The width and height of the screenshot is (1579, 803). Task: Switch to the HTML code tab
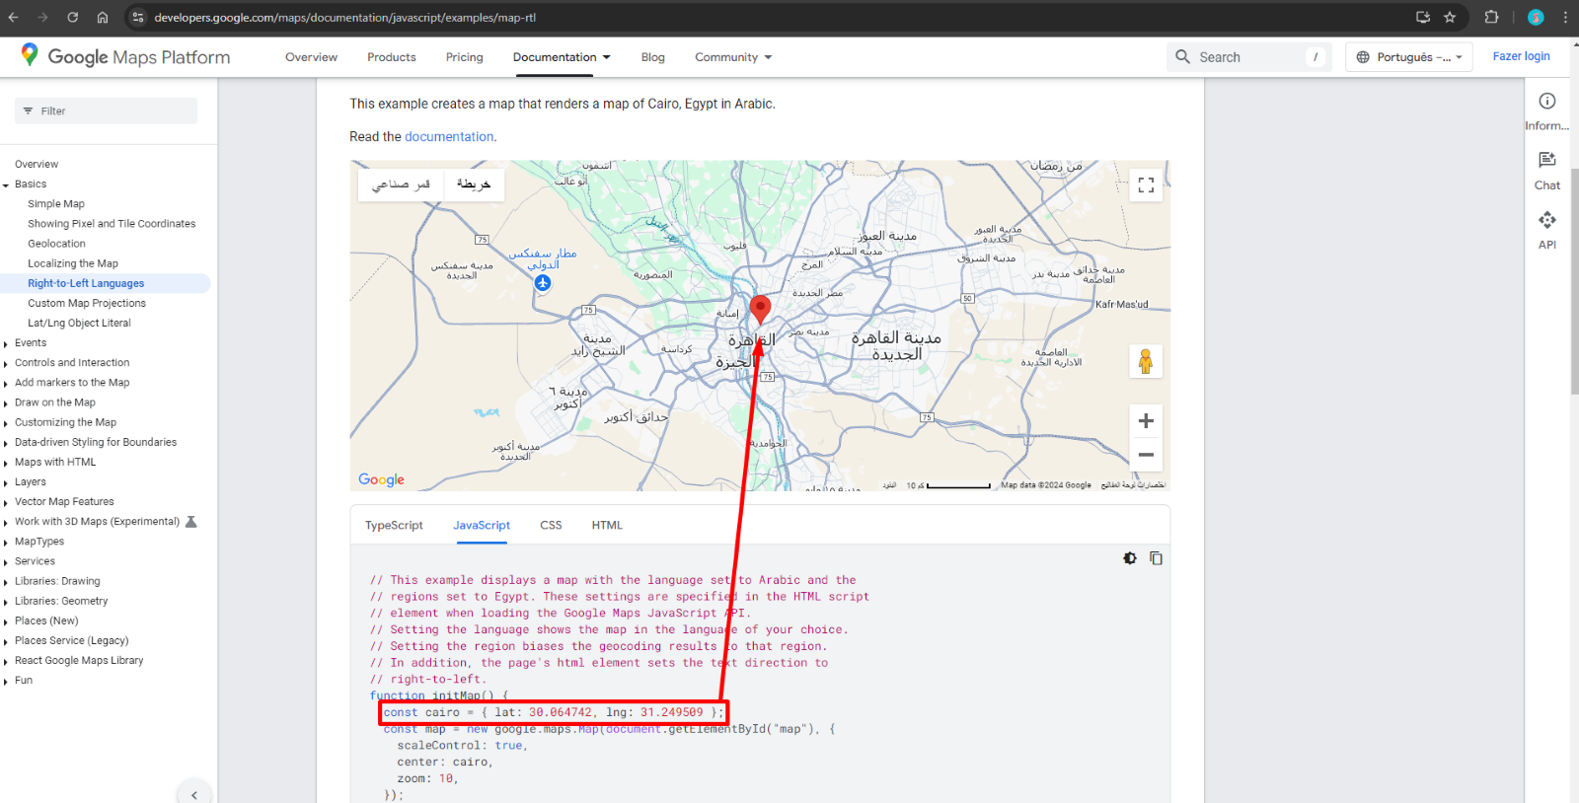[607, 525]
